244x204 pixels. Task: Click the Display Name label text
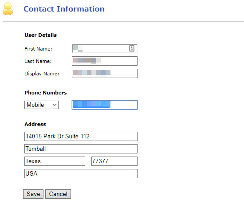[x=42, y=74]
